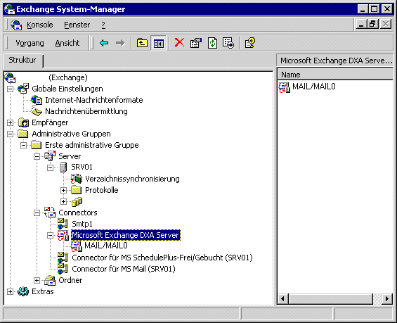This screenshot has height=323, width=397.
Task: Click the Back arrow toolbar button
Action: [x=104, y=43]
